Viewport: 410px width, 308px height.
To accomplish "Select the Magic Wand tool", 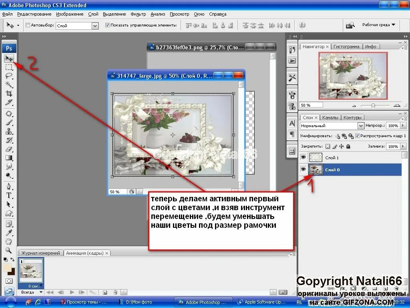I will point(9,85).
